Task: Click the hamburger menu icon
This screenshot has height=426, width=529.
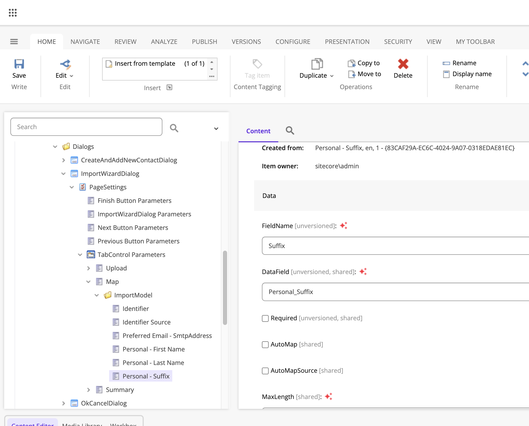Action: [14, 42]
